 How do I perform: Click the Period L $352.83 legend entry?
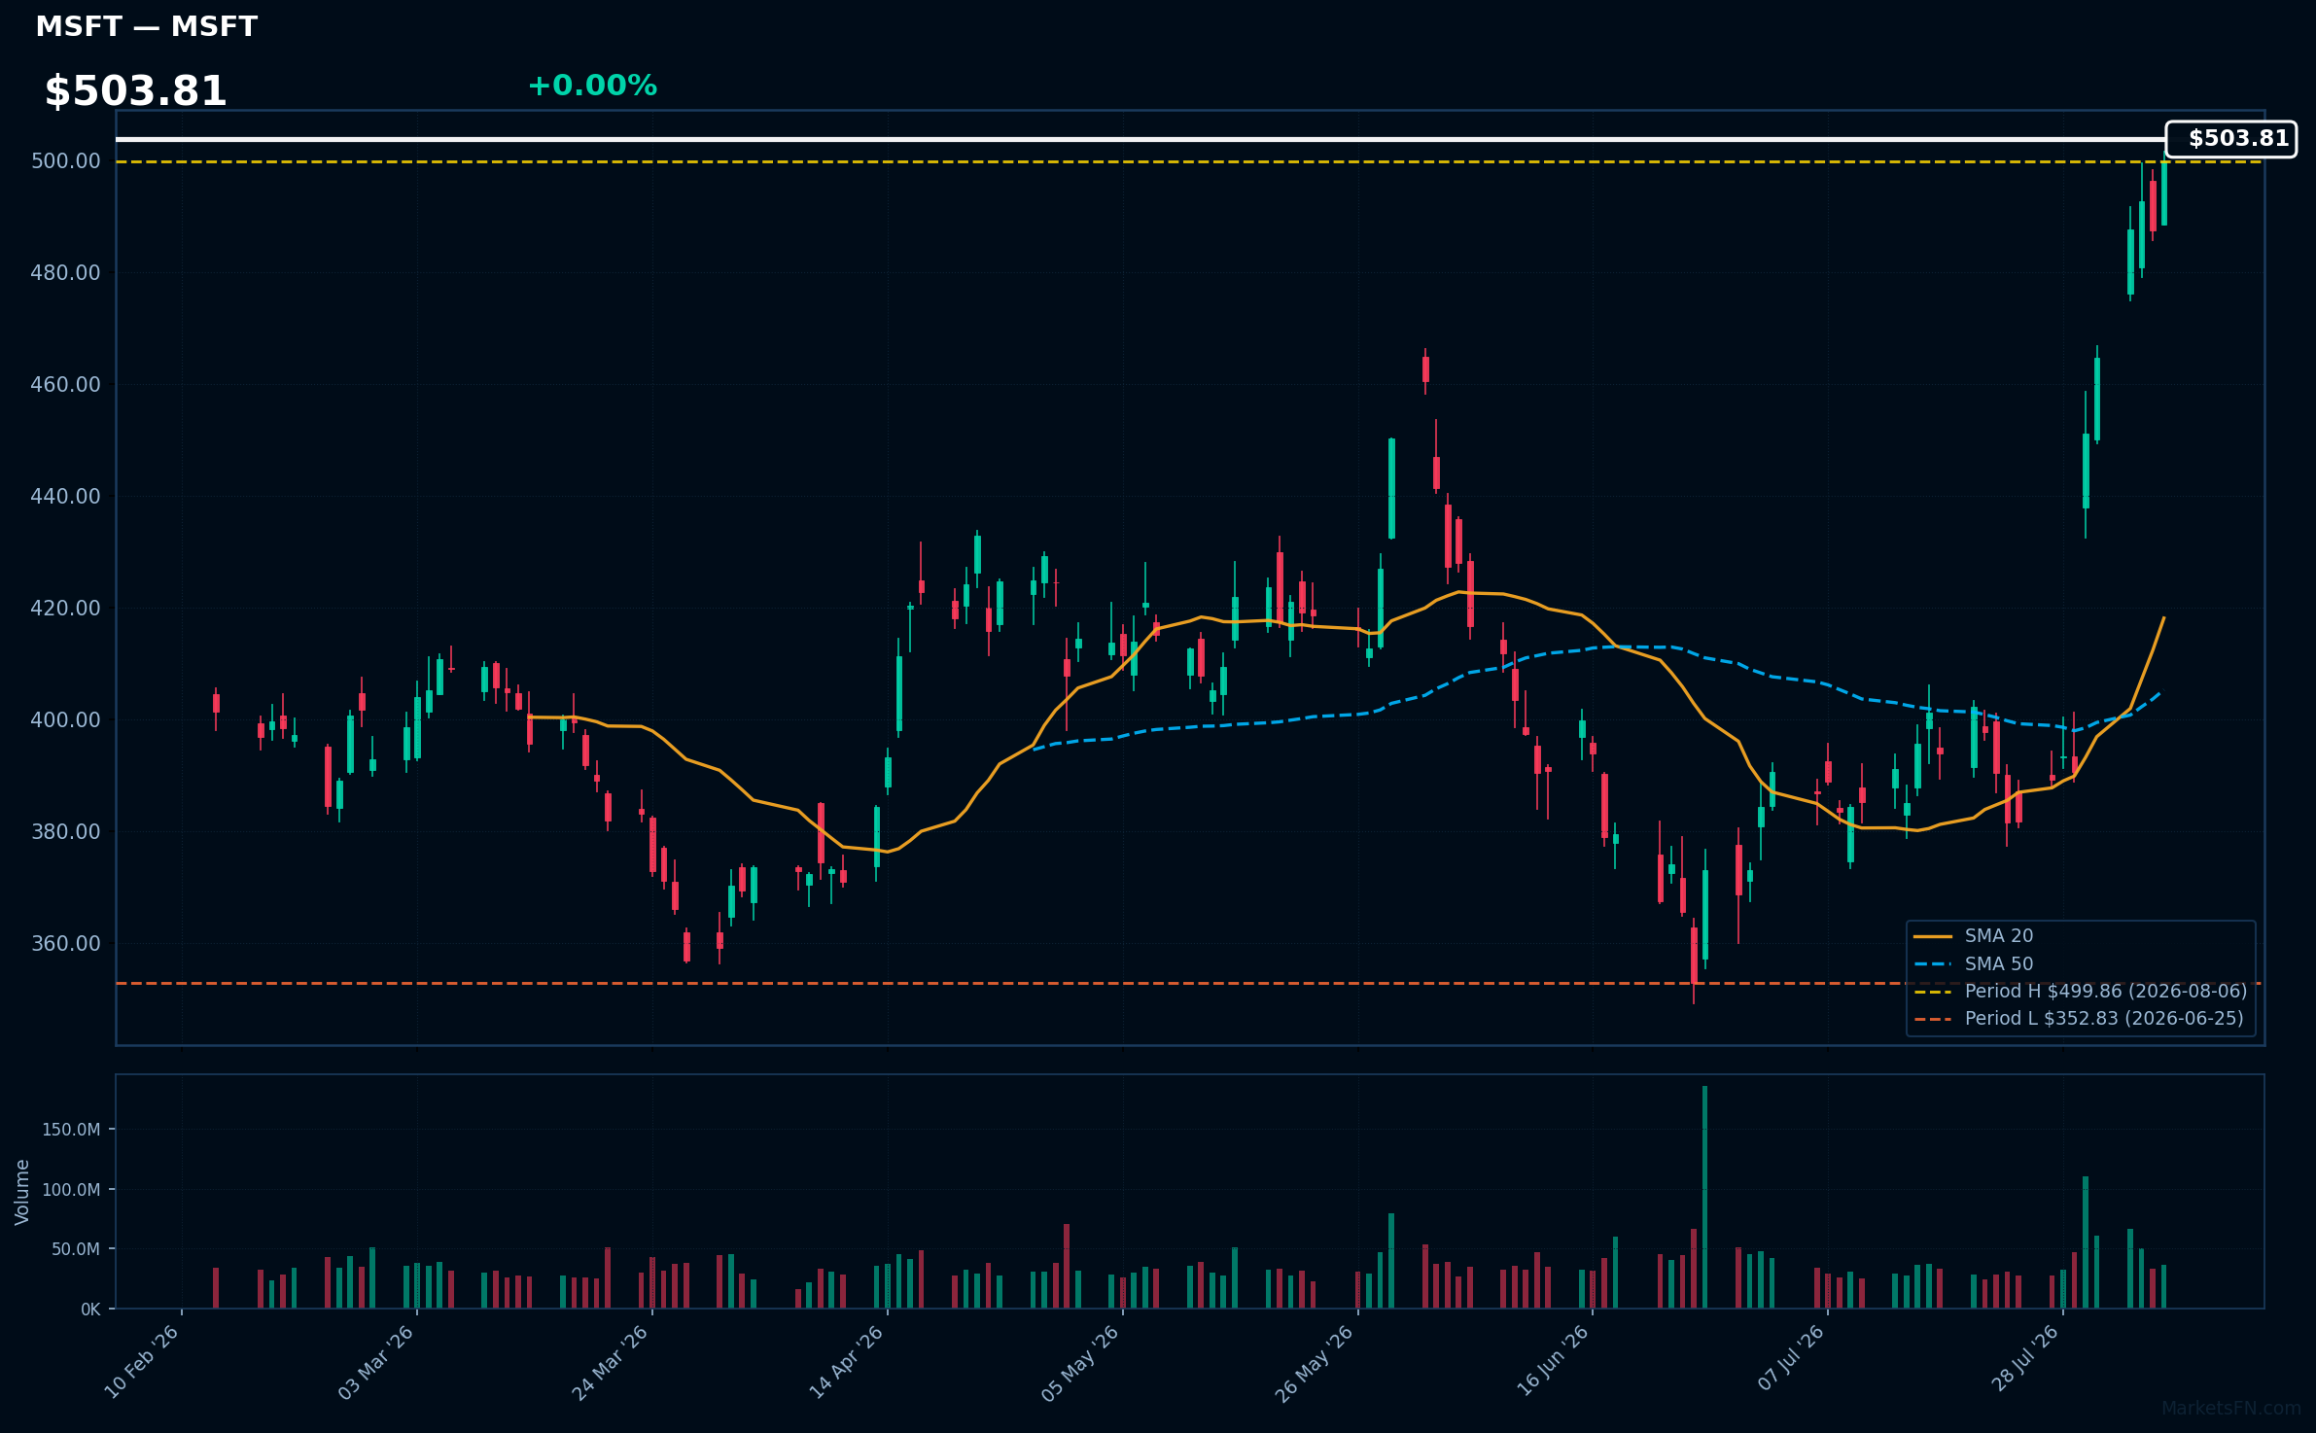click(2079, 1019)
